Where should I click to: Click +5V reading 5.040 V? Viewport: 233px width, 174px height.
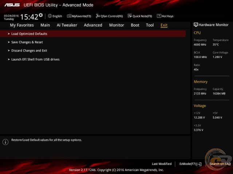click(x=217, y=117)
